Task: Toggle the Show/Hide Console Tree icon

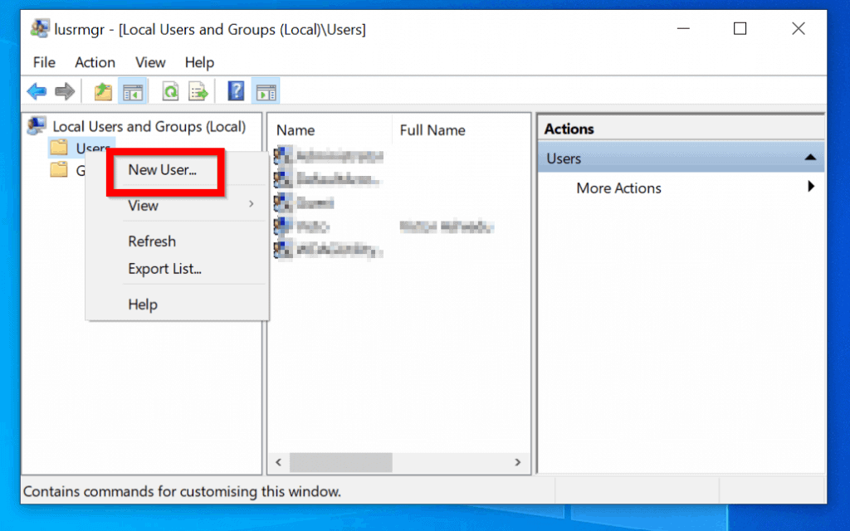Action: pyautogui.click(x=133, y=91)
